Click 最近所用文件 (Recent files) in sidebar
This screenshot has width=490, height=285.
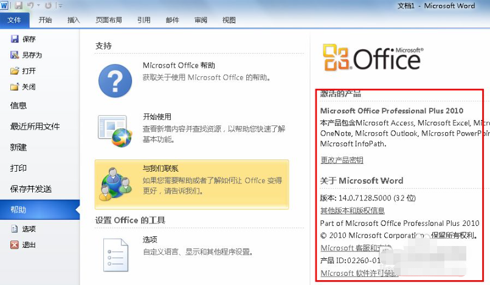point(35,127)
